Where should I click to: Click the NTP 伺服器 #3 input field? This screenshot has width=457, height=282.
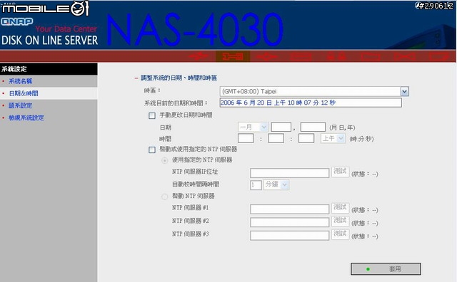click(x=290, y=235)
